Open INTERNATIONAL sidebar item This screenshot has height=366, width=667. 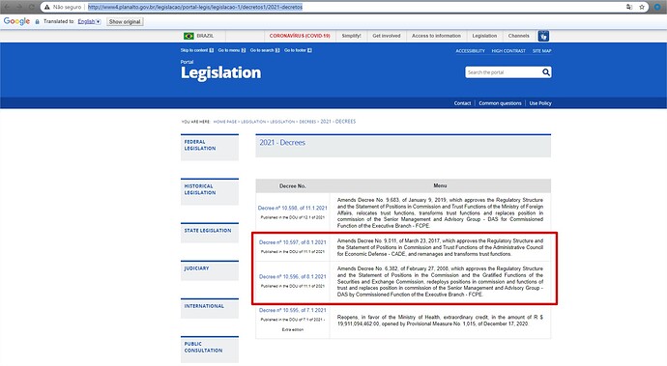(210, 308)
